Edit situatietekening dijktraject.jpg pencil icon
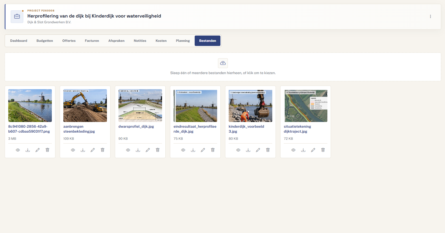445x233 pixels. click(x=313, y=150)
